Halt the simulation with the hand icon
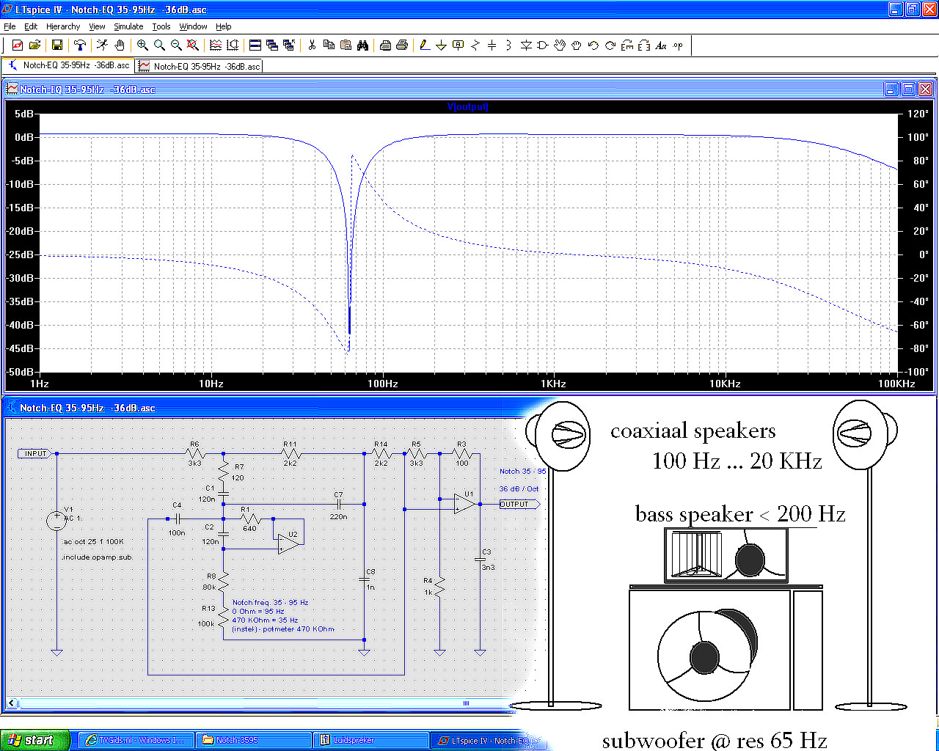 tap(120, 45)
